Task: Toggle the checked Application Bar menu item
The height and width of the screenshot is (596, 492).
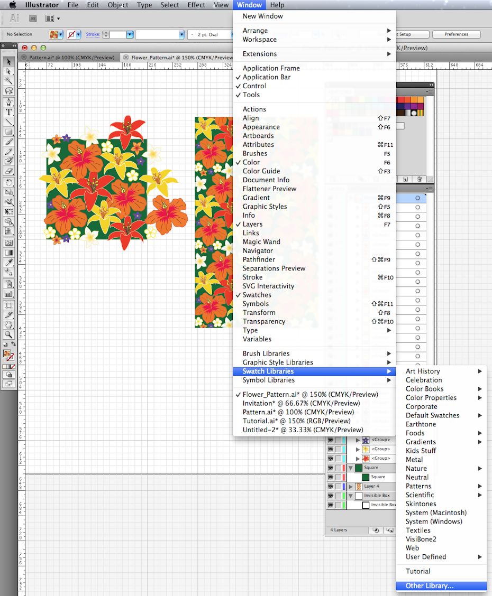Action: [314, 77]
